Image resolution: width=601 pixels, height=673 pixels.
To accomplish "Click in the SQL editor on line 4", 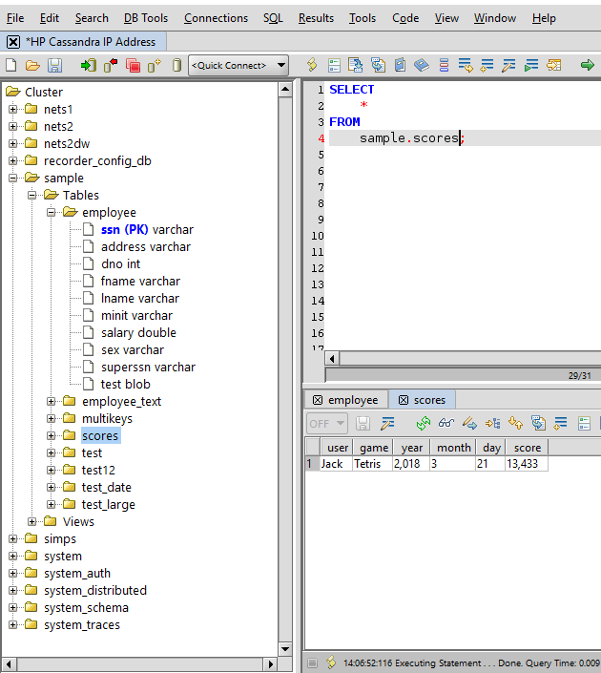I will (465, 137).
